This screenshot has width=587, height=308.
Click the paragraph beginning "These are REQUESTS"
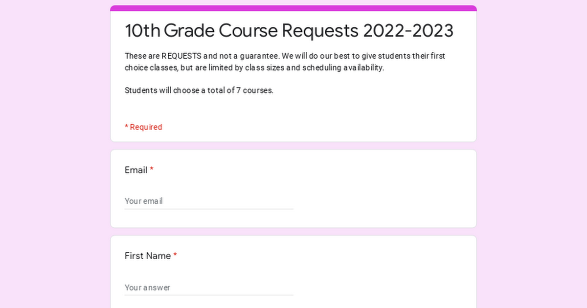pos(285,62)
